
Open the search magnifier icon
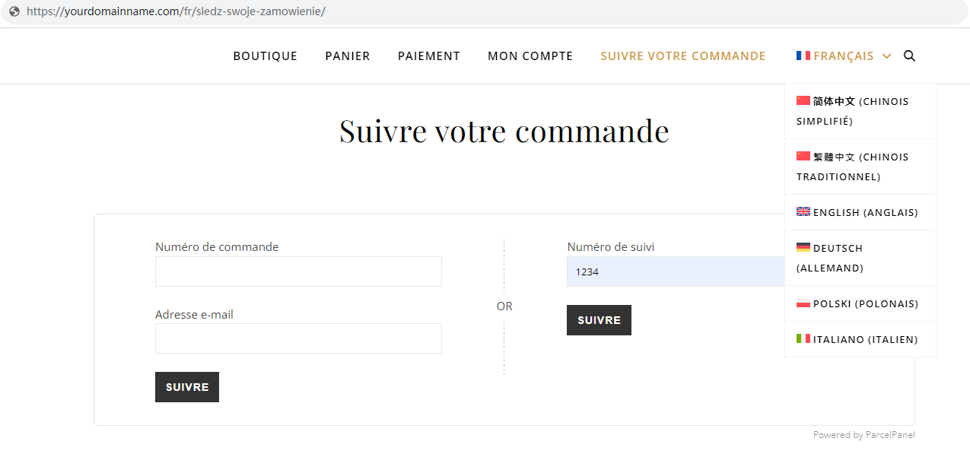click(x=909, y=56)
